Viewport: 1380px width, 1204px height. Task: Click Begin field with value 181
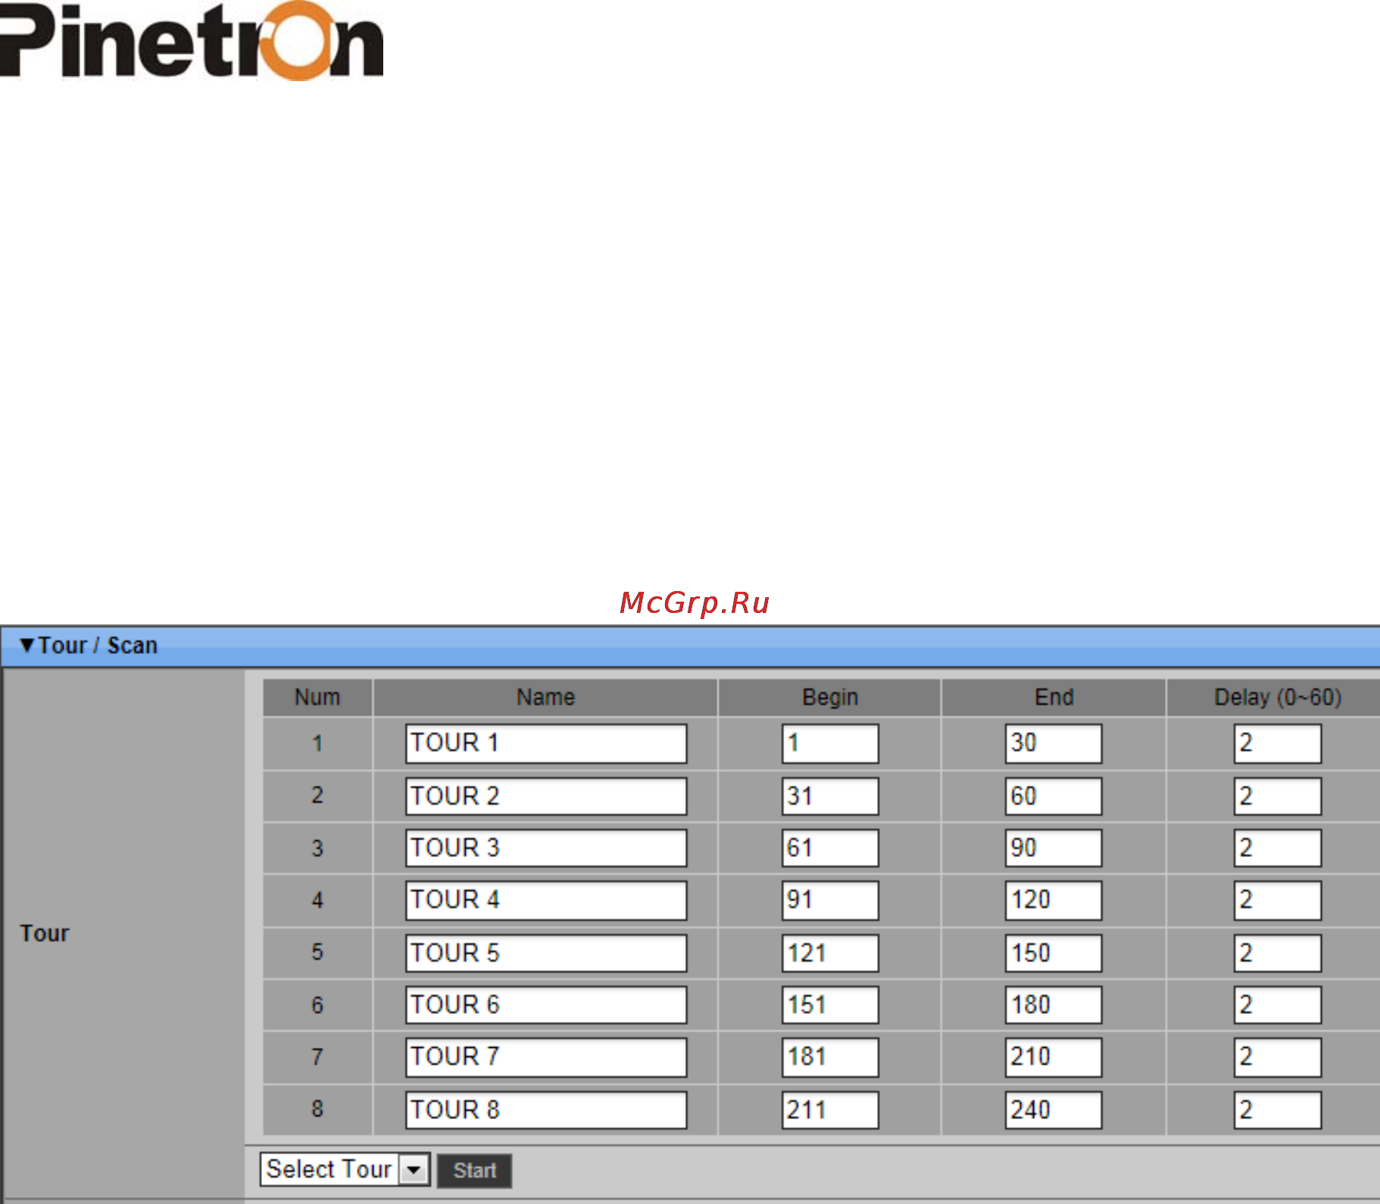pyautogui.click(x=830, y=1057)
